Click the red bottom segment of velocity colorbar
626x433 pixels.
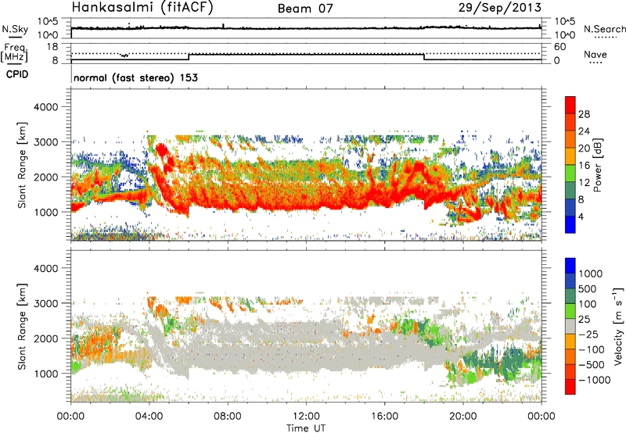click(x=570, y=387)
